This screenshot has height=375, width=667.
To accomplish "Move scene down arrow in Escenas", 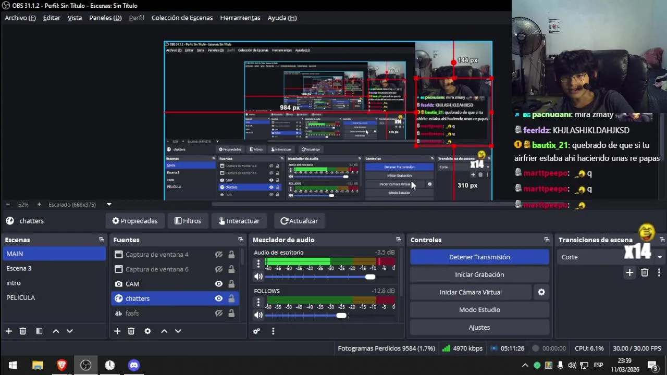I will (70, 331).
